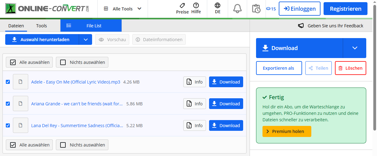Show Info for Lana Del Rey file

coord(195,126)
